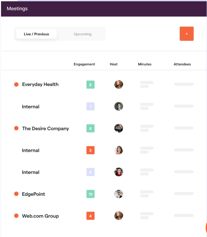This screenshot has height=237, width=207.
Task: Click engagement score 4 badge for Web.com Group
Action: (90, 216)
